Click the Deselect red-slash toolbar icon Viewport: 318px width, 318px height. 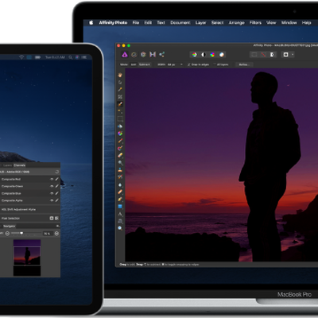pyautogui.click(x=263, y=55)
